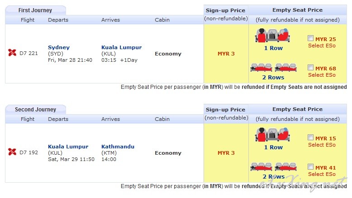Viewport: 352px width, 198px height.
Task: Click the 2 Rows seat illustration for Sydney flight
Action: pos(273,68)
